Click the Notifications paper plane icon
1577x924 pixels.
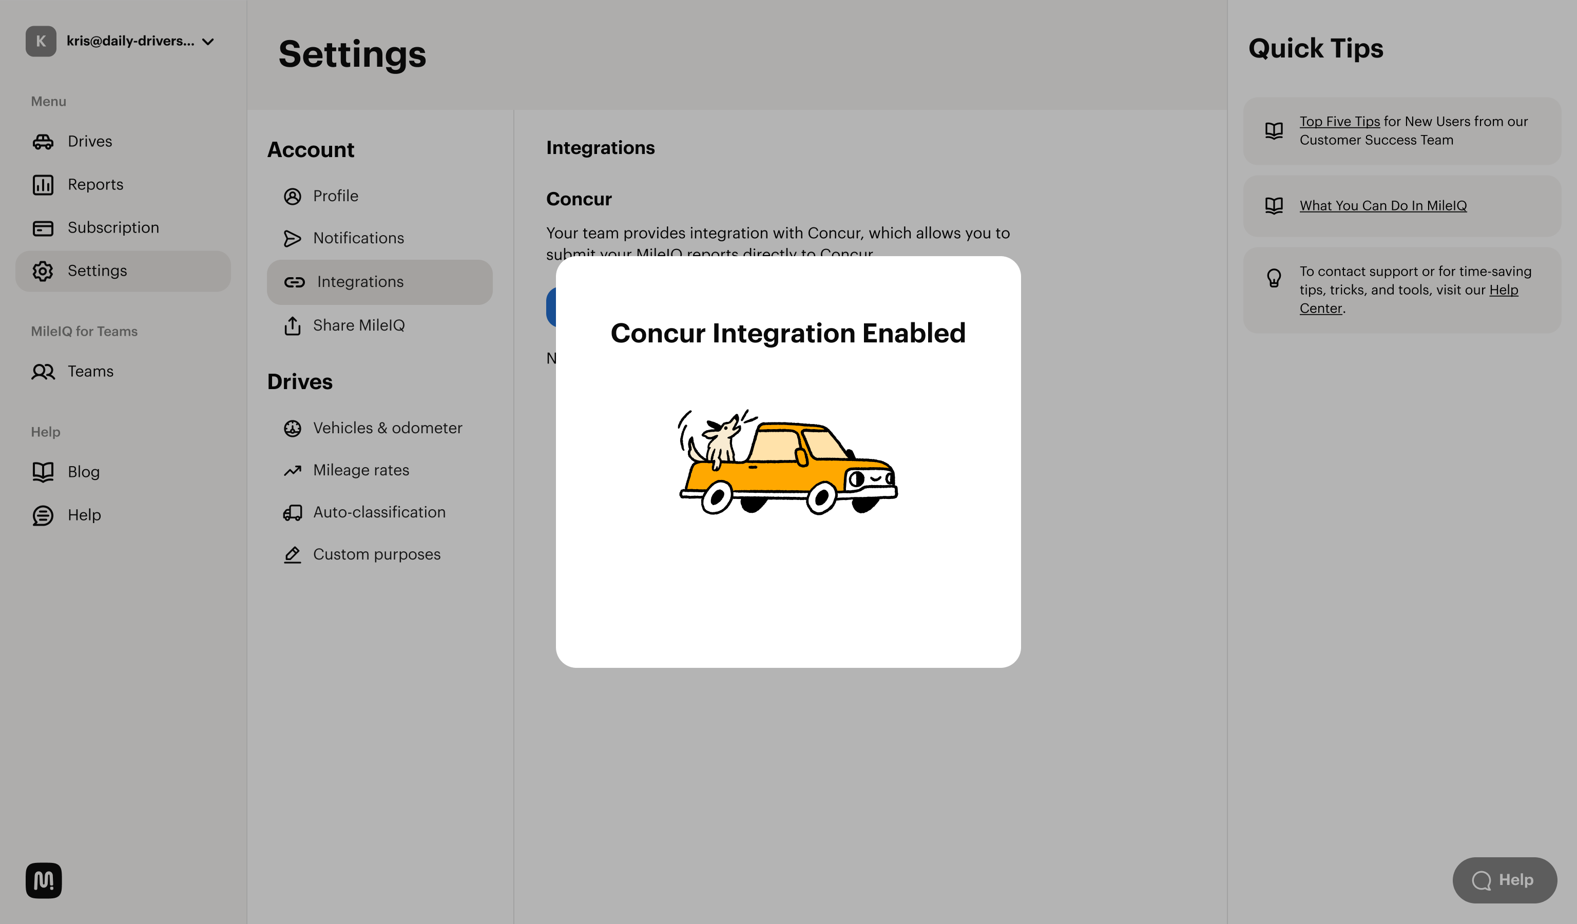click(x=292, y=238)
